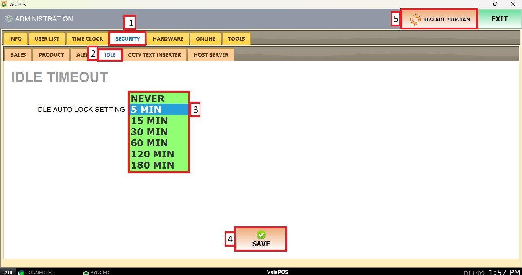Click the clock time in status bar
522x275 pixels.
(x=504, y=272)
